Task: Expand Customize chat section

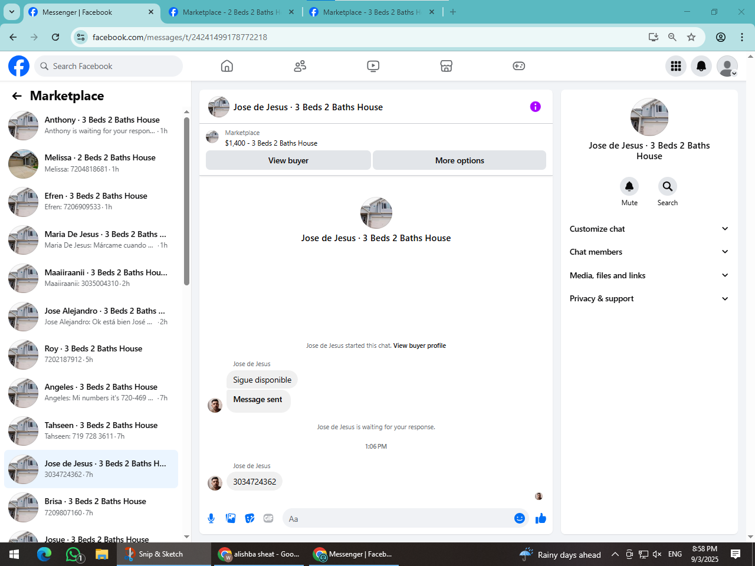Action: [649, 229]
